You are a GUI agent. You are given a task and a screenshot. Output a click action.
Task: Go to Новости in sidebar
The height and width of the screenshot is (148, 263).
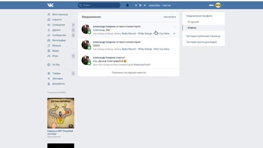pos(57,20)
